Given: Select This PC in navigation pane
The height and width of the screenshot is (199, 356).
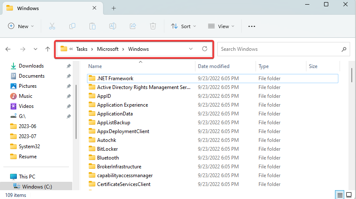Looking at the screenshot, I should coord(27,176).
